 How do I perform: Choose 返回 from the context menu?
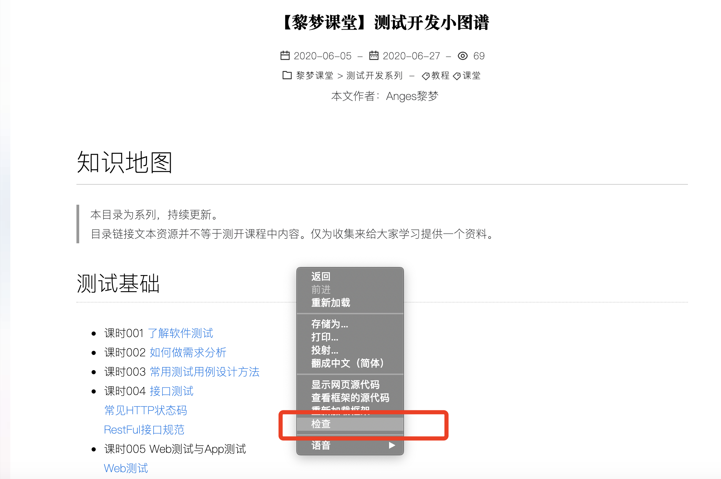(321, 276)
